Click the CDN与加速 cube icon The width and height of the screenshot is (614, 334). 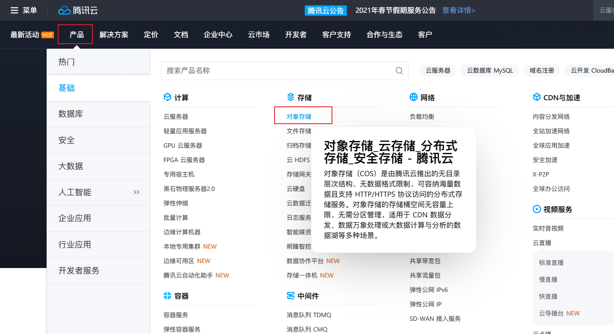click(536, 97)
